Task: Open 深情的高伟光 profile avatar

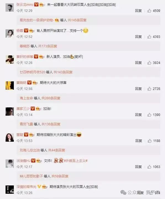Action: pos(10,190)
